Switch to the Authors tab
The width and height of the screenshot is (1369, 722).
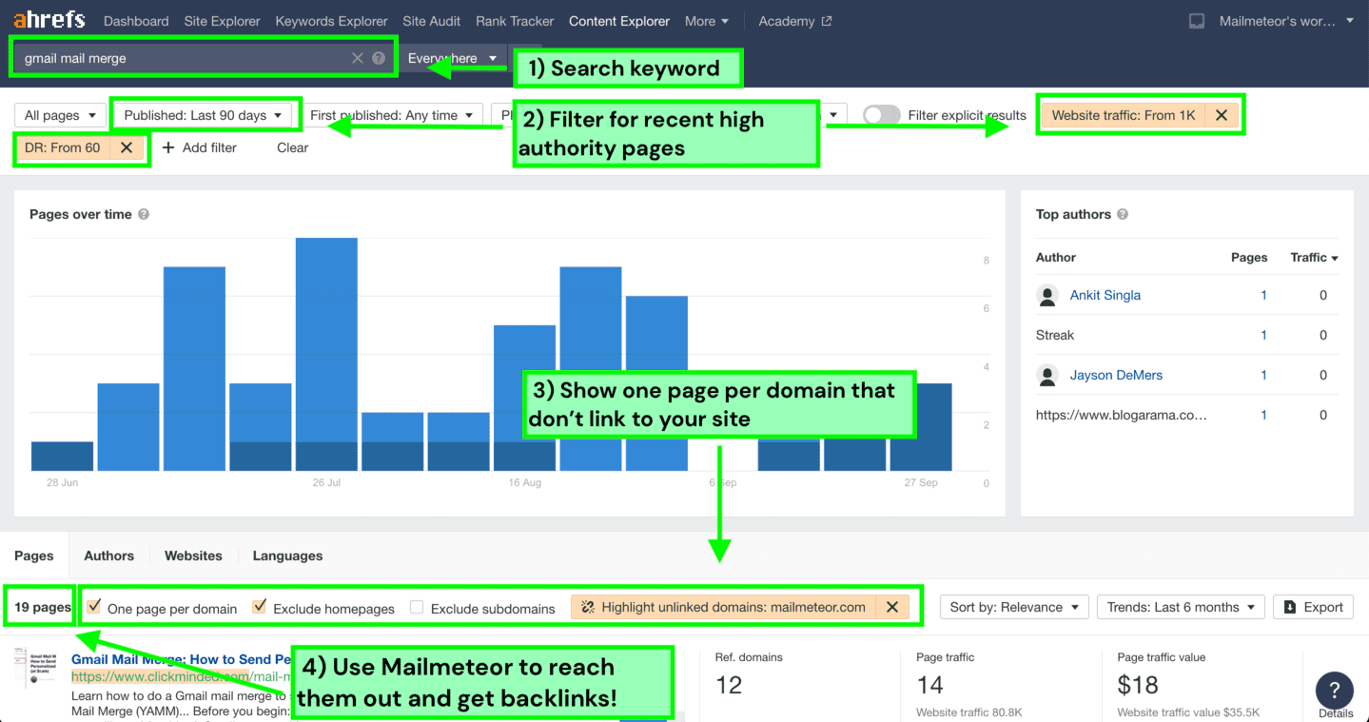pos(108,556)
